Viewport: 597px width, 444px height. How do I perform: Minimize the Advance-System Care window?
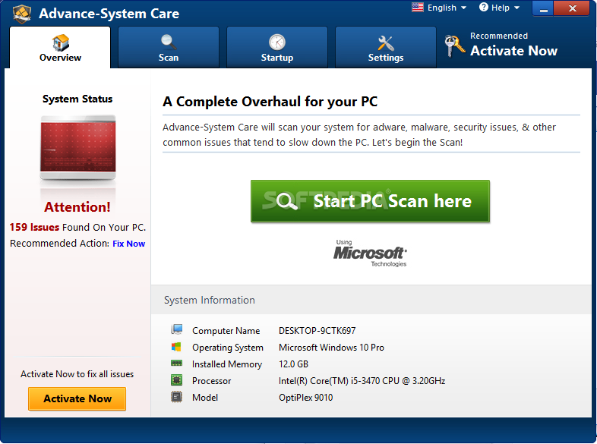[x=543, y=8]
